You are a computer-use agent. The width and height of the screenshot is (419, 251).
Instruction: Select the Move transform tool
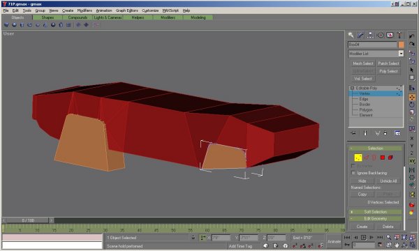(412, 97)
